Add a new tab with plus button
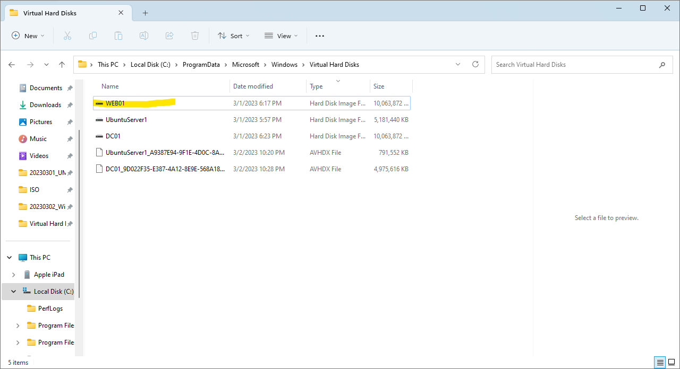The image size is (680, 369). [145, 13]
